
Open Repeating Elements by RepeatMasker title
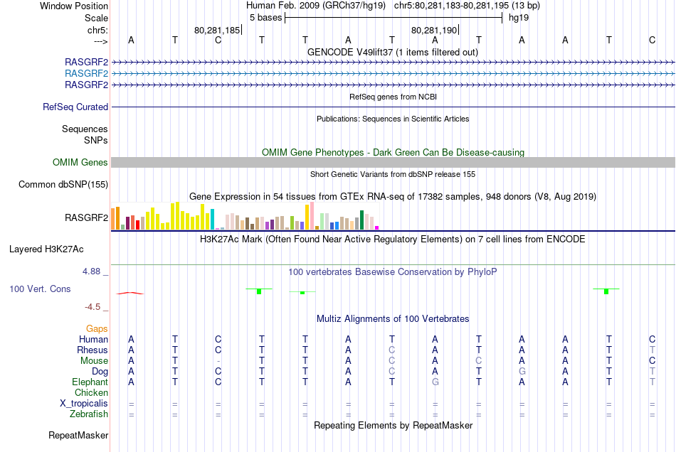tap(393, 426)
